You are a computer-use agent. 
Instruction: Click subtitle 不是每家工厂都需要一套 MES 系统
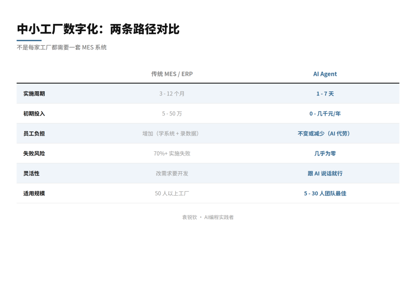pos(62,47)
